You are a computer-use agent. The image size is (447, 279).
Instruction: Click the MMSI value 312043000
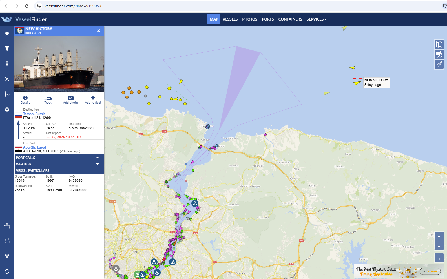(x=78, y=190)
